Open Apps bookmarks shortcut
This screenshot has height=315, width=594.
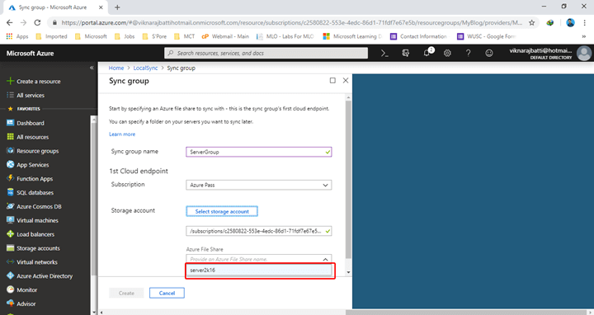point(17,36)
